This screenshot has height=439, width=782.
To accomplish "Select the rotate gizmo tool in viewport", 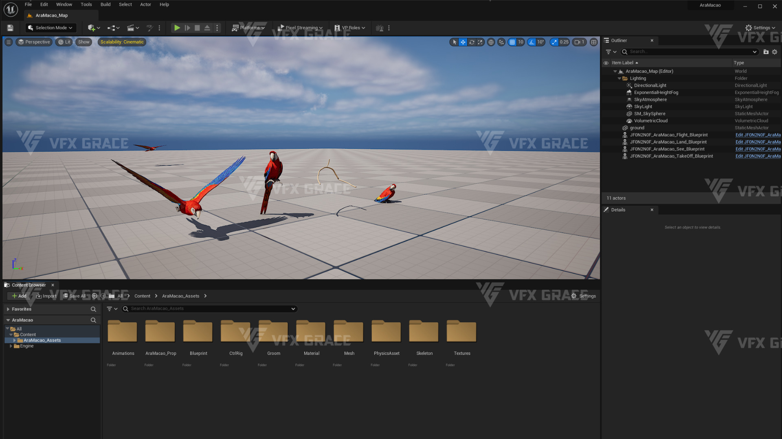I will [x=472, y=42].
